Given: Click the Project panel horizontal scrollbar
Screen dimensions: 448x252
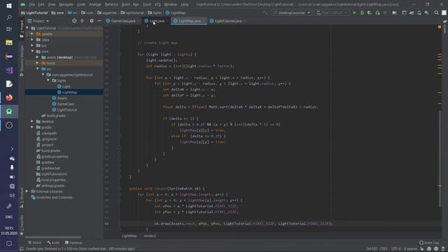Looking at the screenshot, I should click(53, 237).
